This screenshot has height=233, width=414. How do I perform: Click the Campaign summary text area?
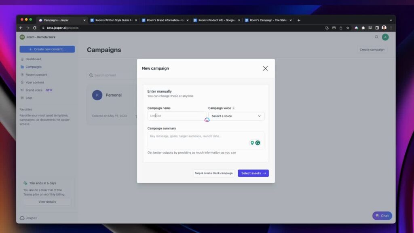(x=206, y=140)
